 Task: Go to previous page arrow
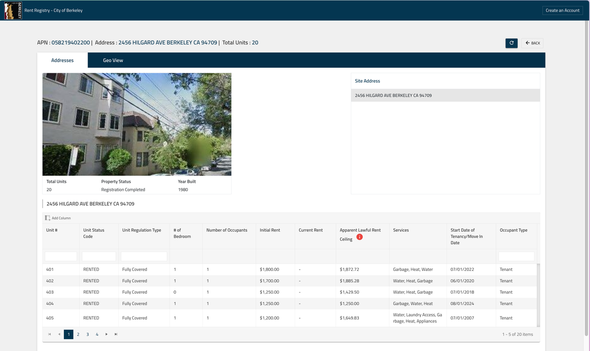click(59, 334)
